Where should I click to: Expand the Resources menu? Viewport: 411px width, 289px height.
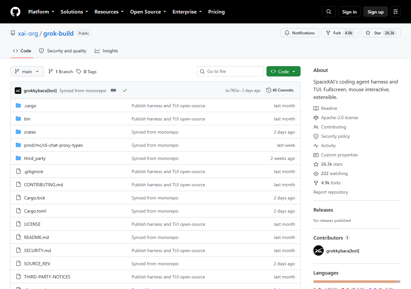point(109,12)
